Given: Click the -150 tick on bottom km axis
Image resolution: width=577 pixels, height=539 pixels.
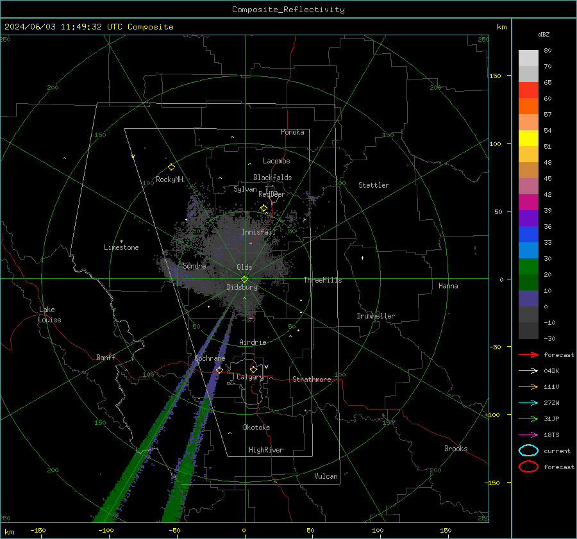Looking at the screenshot, I should click(38, 530).
